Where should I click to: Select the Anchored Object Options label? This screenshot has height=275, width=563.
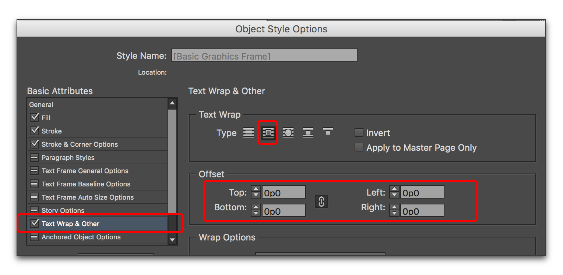tap(81, 237)
